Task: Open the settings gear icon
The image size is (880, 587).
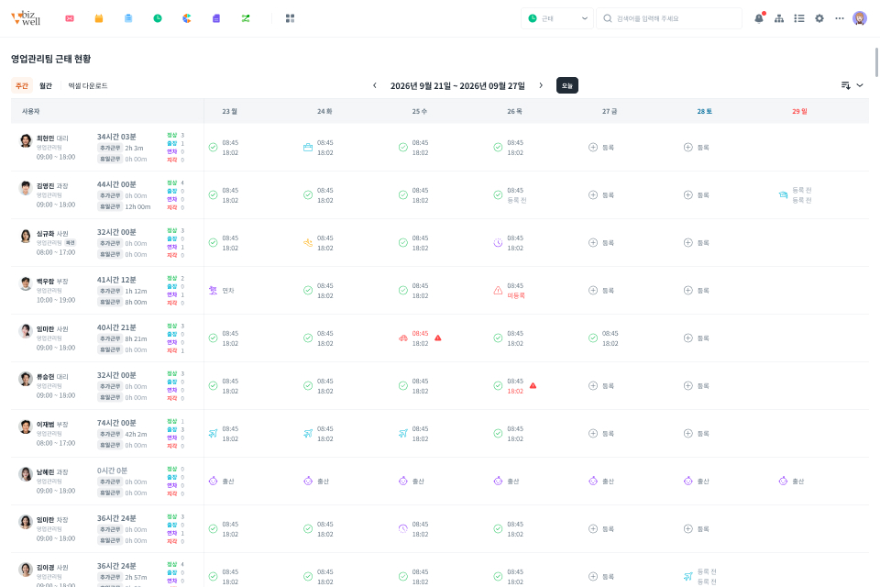Action: (819, 18)
